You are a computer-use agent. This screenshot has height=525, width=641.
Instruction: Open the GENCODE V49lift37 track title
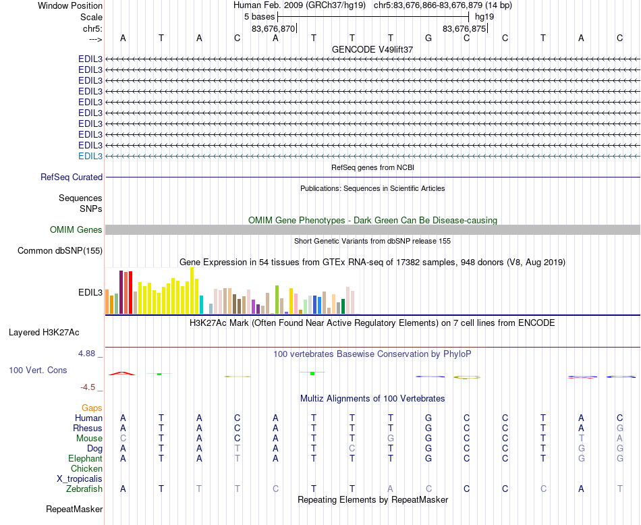point(372,49)
